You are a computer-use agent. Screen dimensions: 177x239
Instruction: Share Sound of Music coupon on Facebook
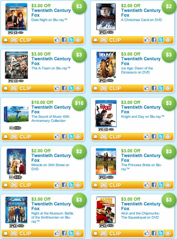[64, 137]
